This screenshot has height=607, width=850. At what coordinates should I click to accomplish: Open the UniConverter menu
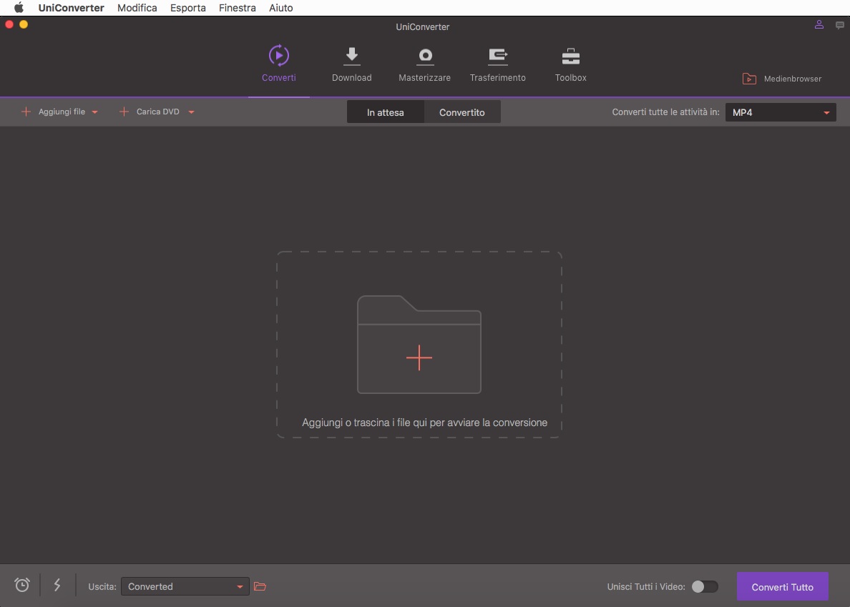click(71, 8)
